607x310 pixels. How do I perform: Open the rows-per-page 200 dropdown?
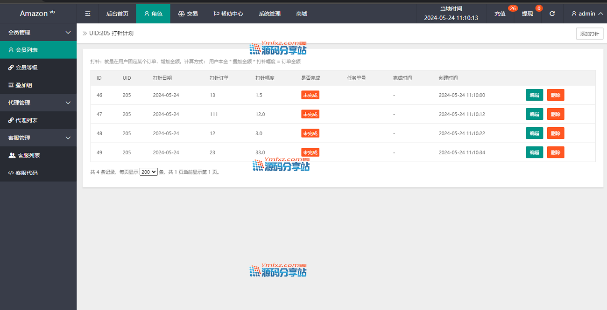pos(148,172)
